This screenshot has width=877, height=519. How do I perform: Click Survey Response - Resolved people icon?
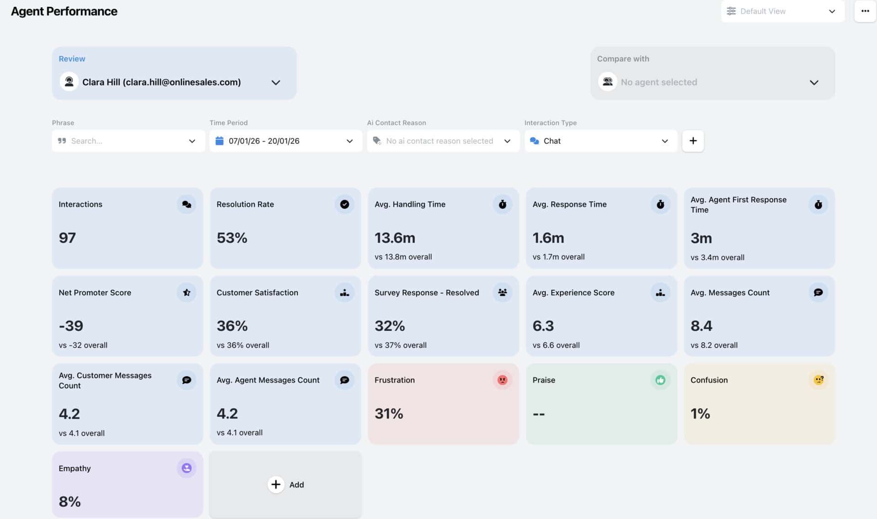click(x=502, y=292)
